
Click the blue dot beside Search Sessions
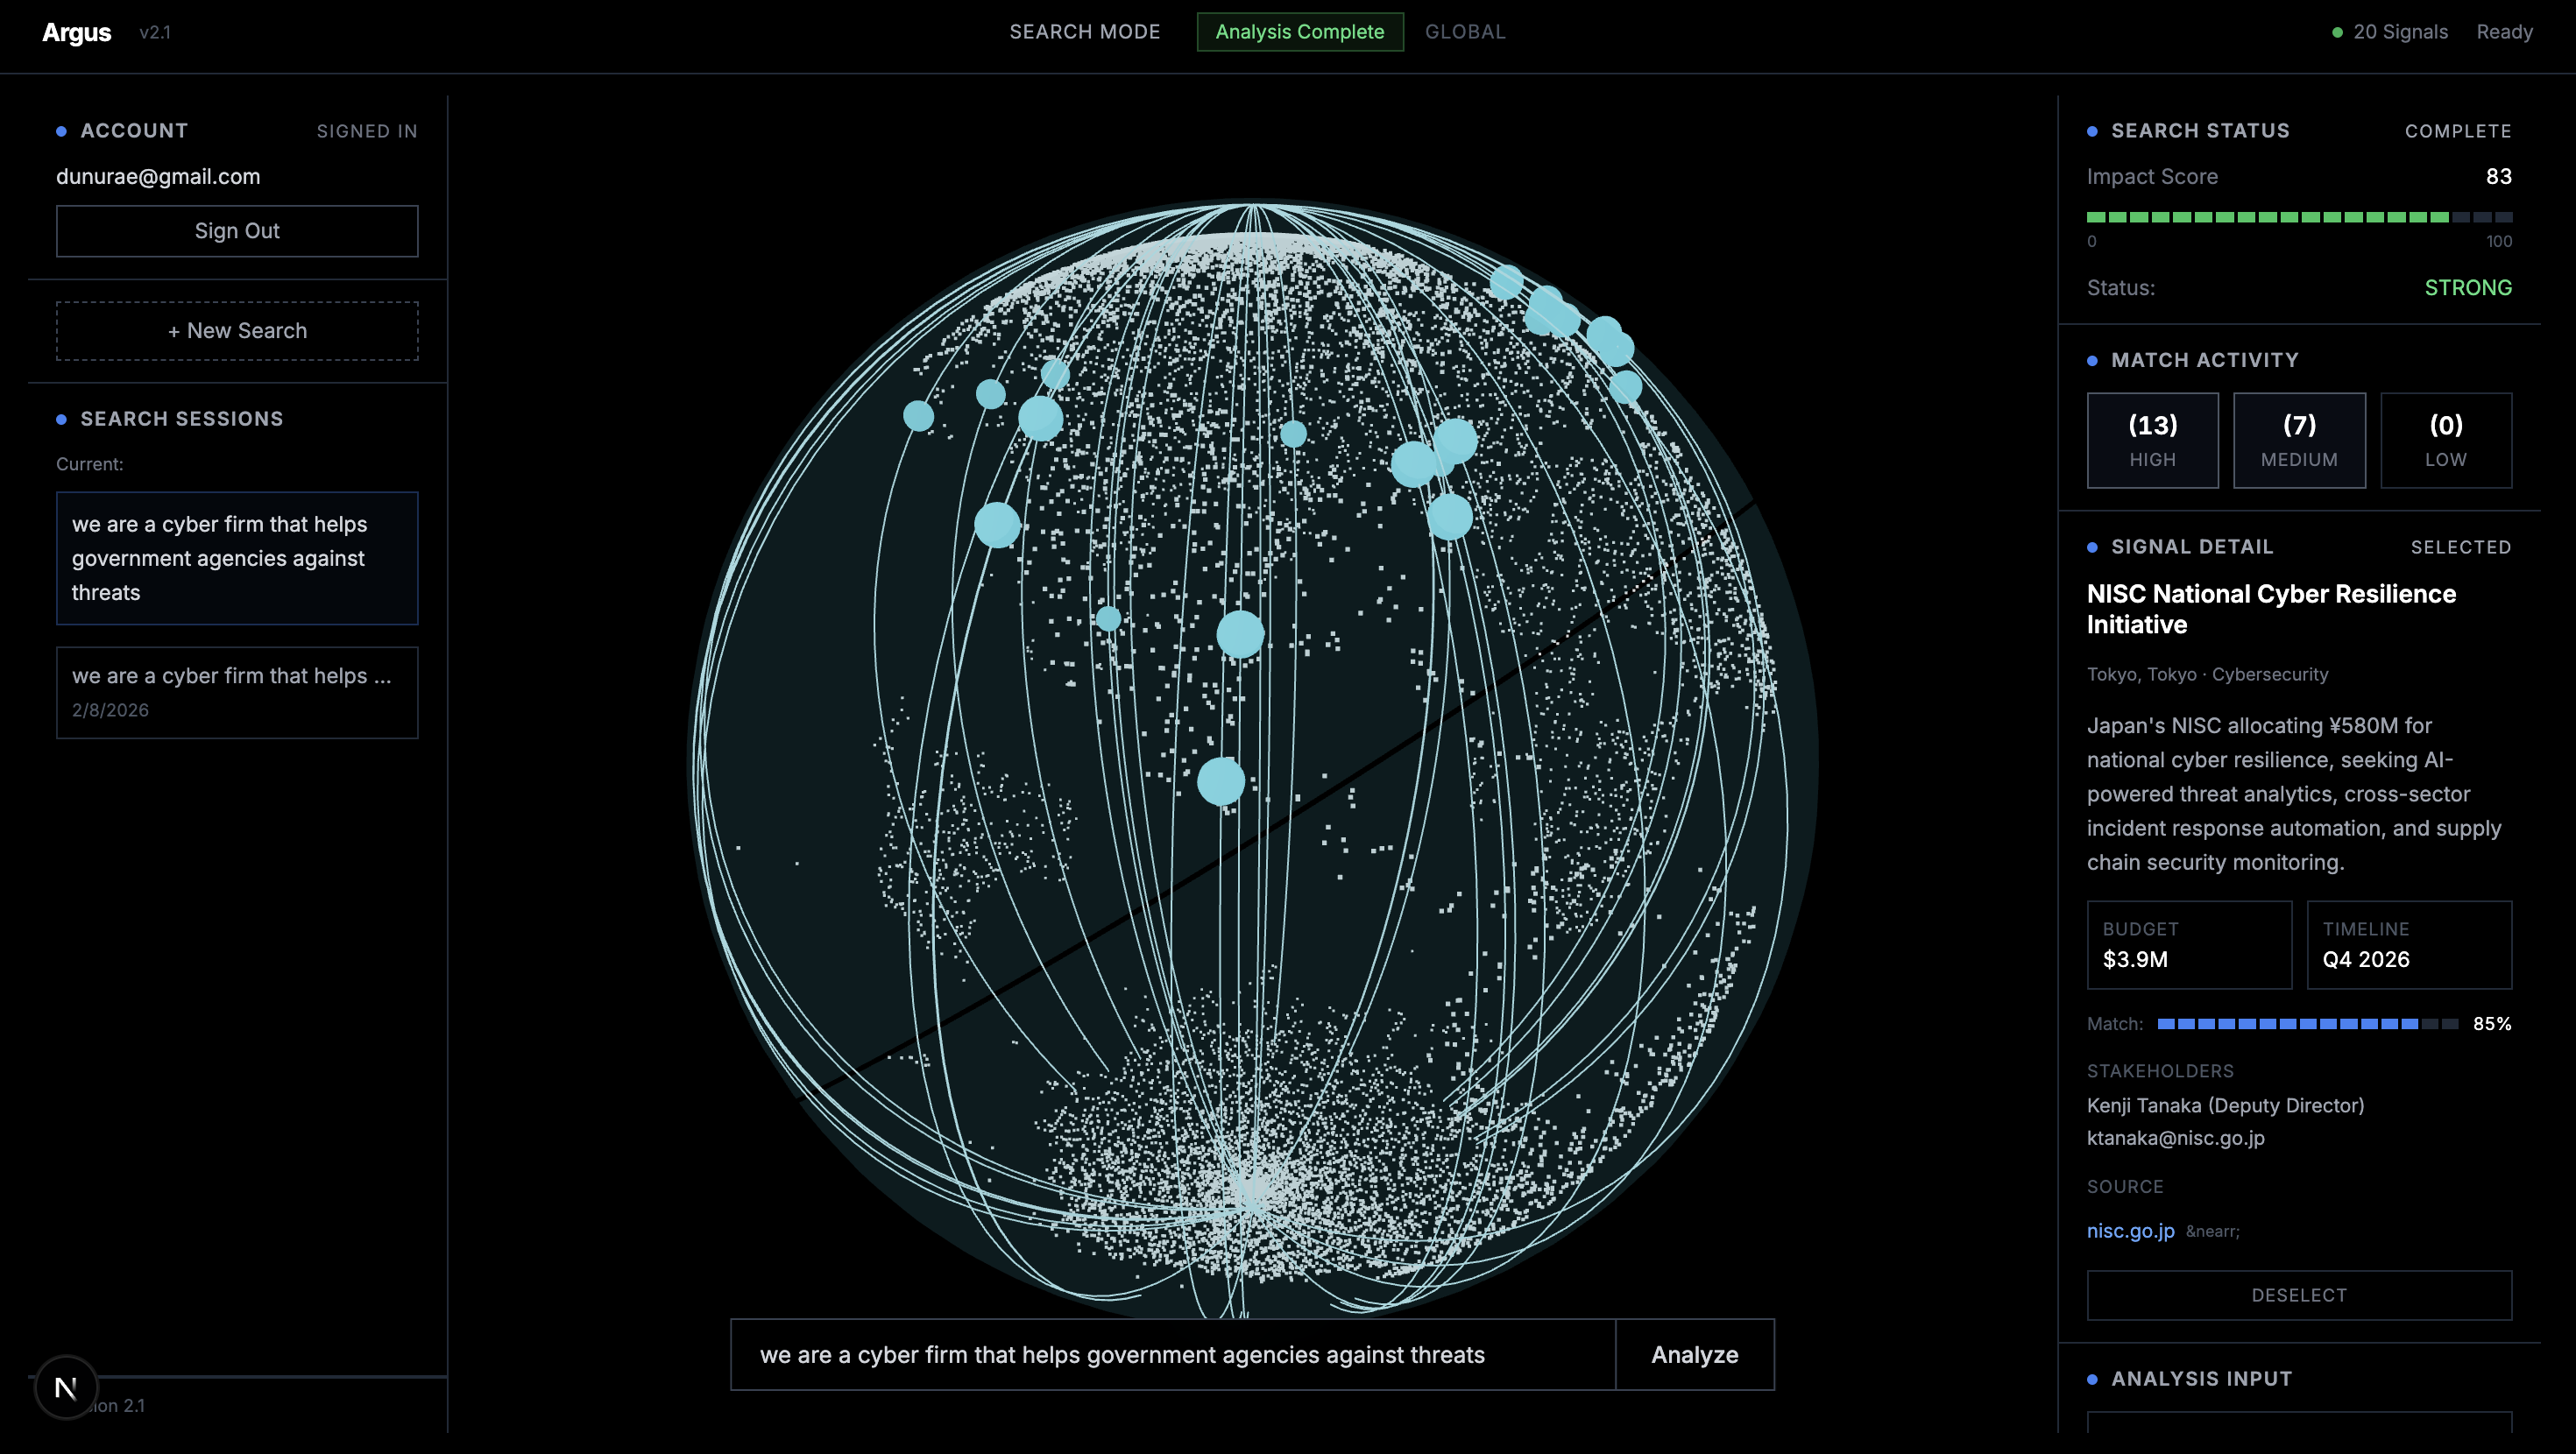point(61,419)
